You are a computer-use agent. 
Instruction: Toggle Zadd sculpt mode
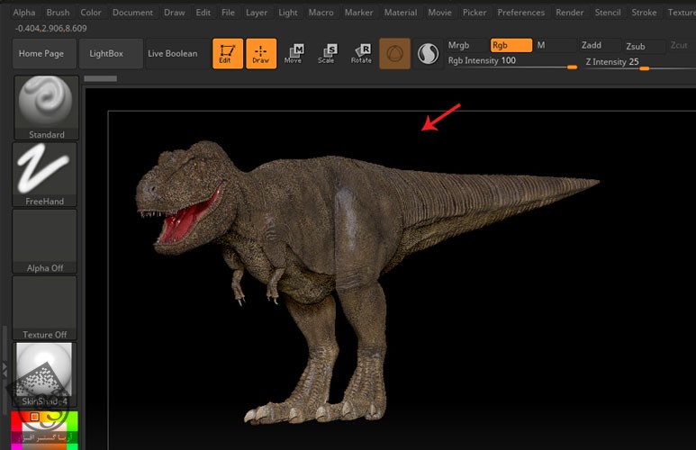pos(592,45)
